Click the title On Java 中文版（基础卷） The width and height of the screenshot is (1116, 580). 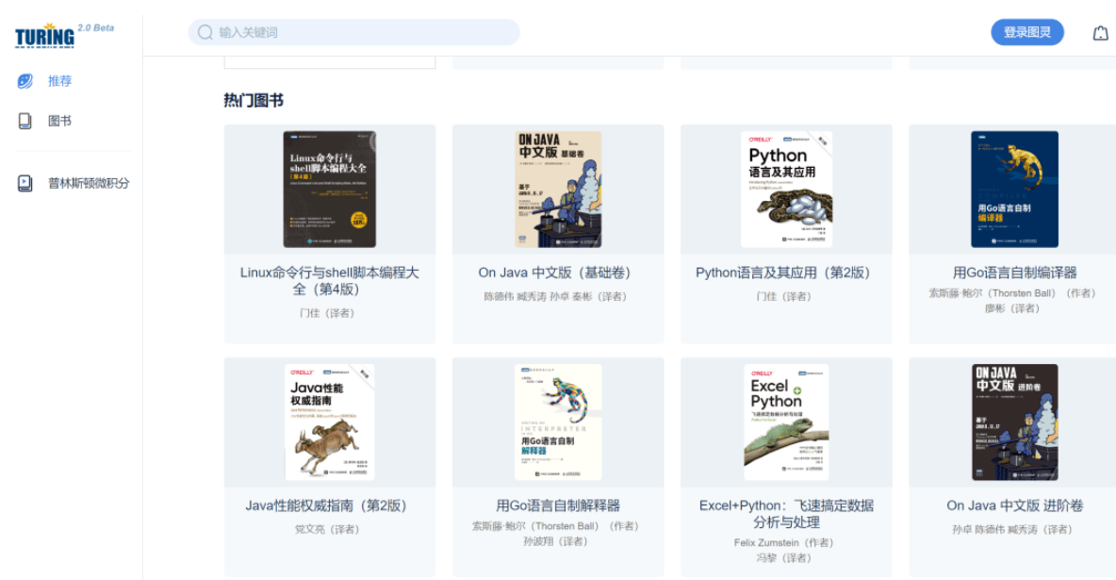point(558,273)
